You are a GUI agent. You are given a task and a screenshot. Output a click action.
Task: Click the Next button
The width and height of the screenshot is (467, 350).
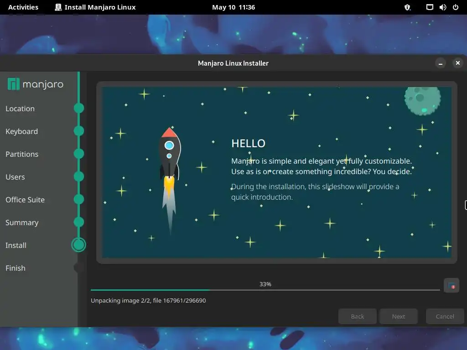[399, 316]
